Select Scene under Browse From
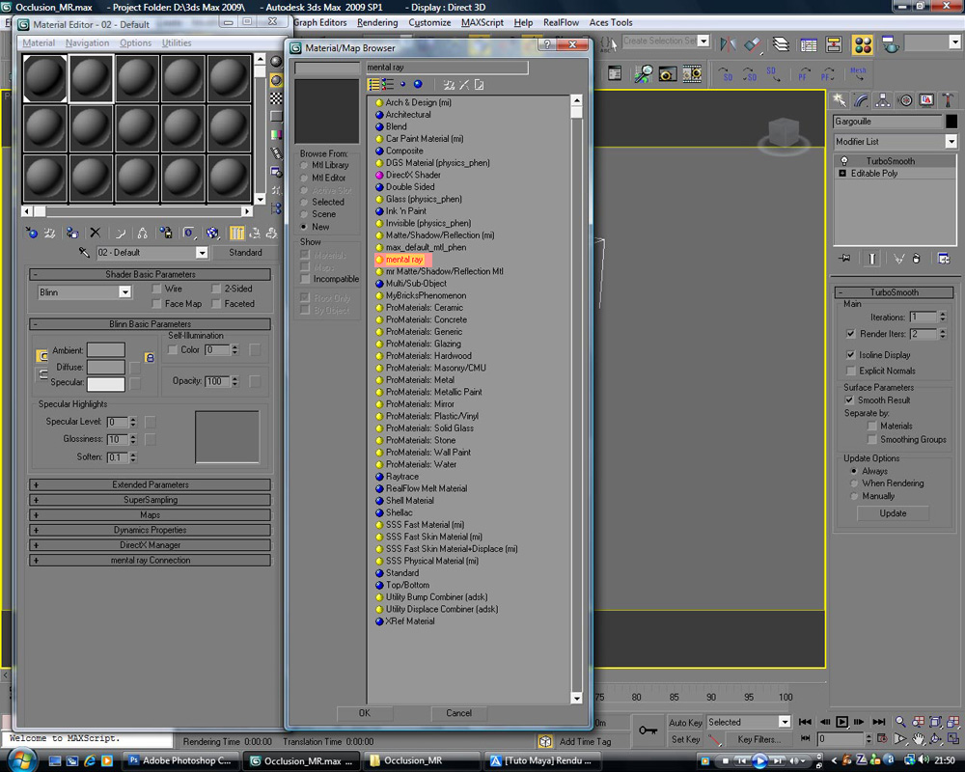 305,214
